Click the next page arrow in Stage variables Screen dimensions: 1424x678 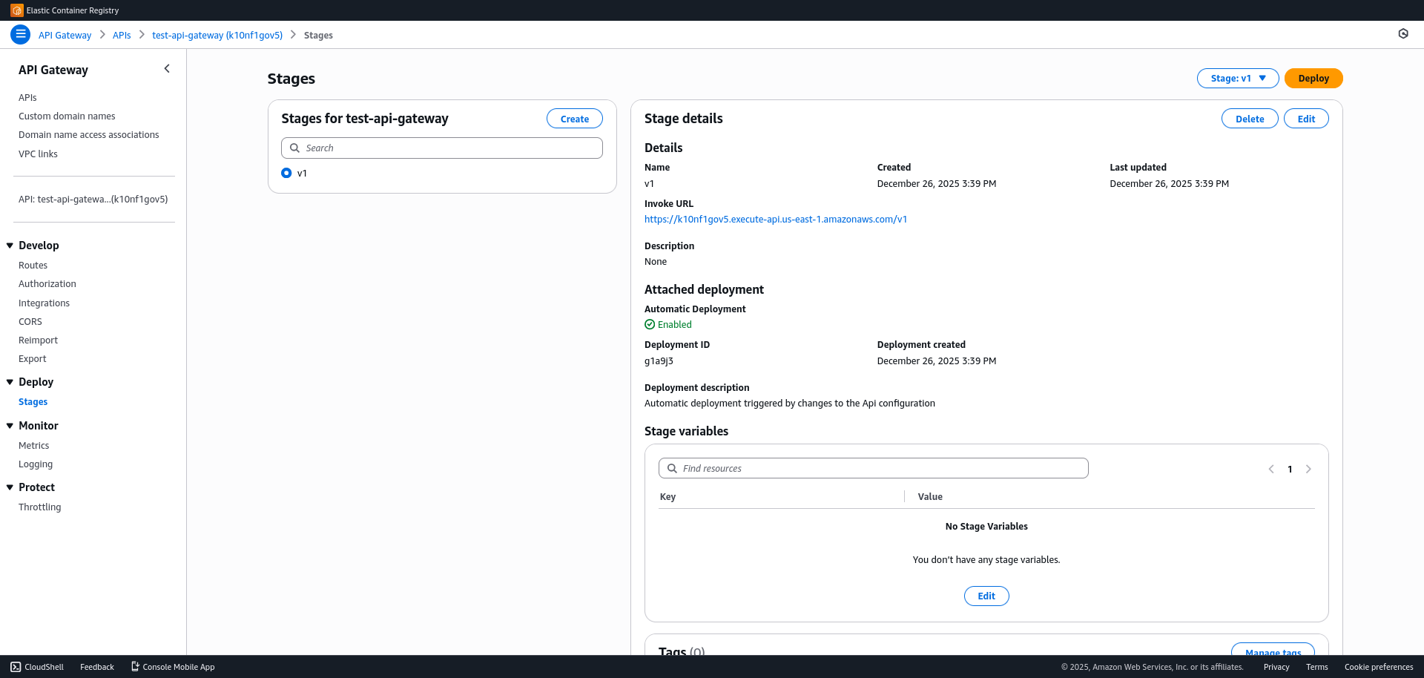tap(1308, 469)
